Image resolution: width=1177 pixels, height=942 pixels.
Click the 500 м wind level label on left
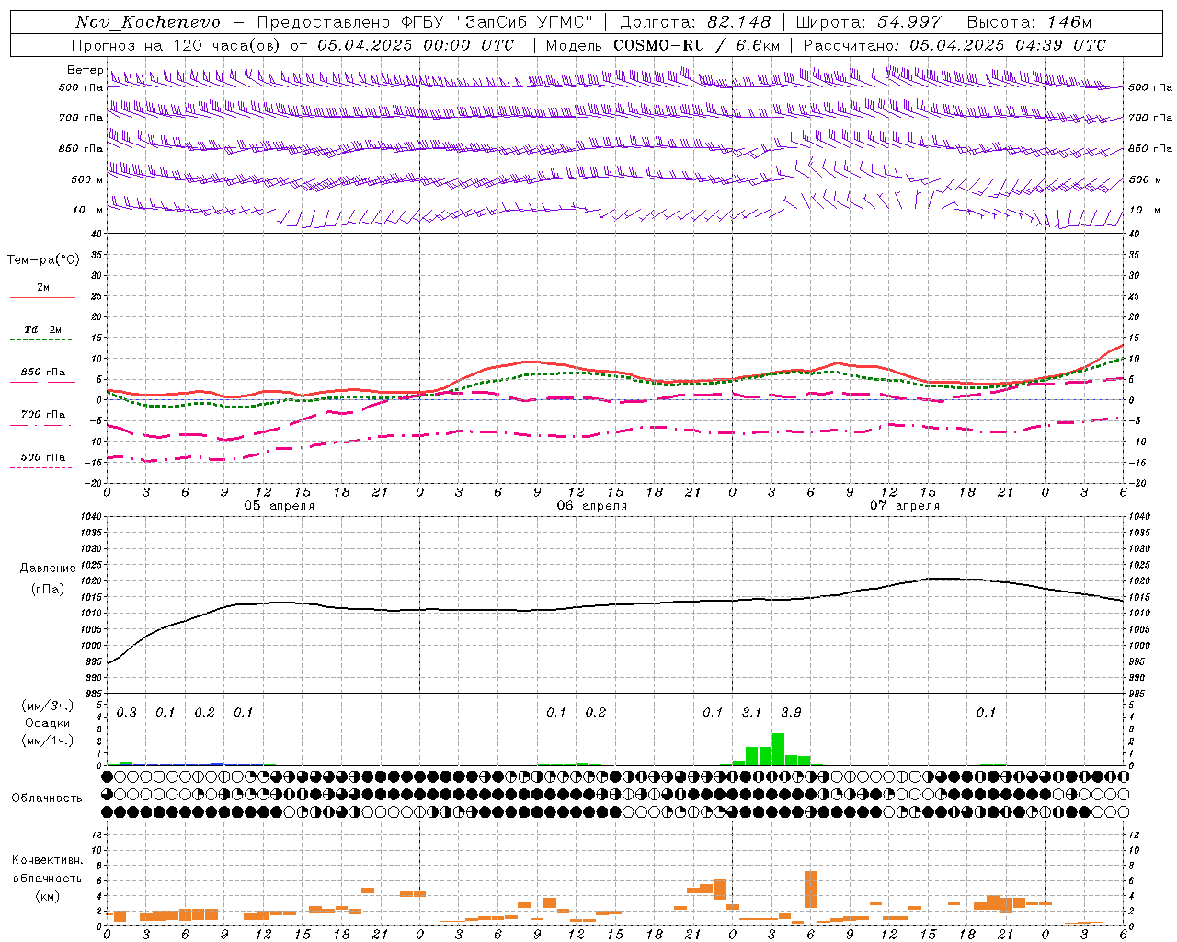pos(87,180)
